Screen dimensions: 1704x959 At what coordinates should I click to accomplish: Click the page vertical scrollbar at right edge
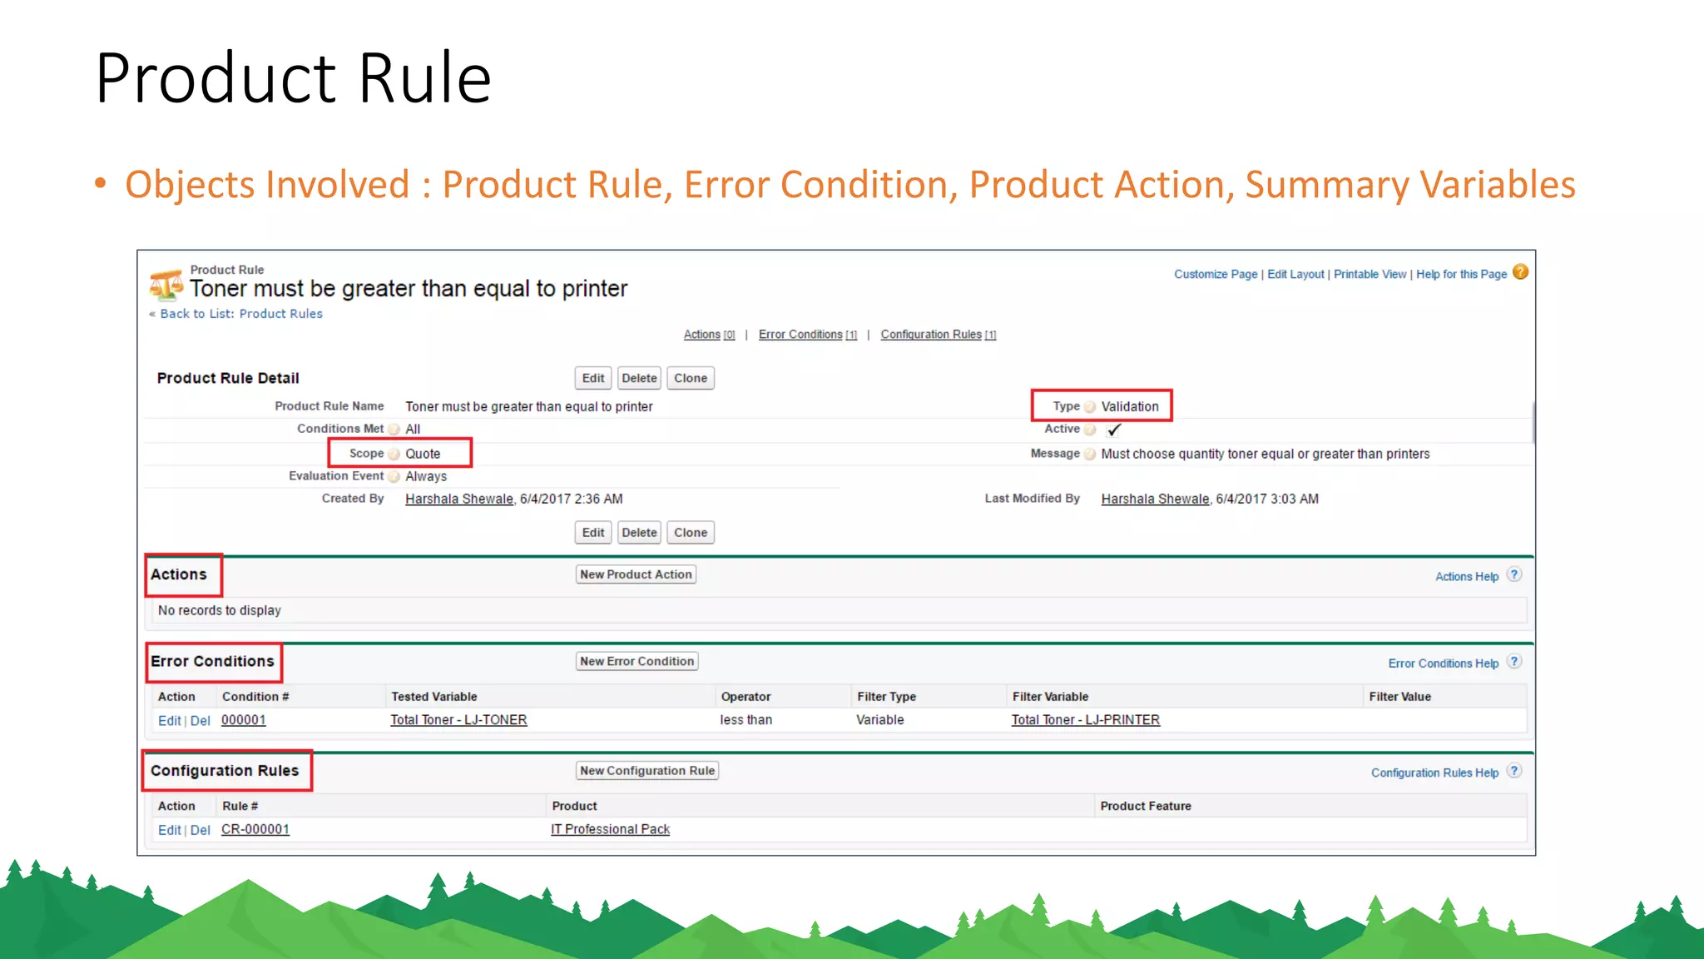click(x=1533, y=423)
